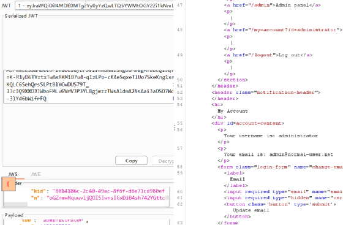Click the "Your username is: administrator" text
This screenshot has width=343, height=225.
[271, 135]
